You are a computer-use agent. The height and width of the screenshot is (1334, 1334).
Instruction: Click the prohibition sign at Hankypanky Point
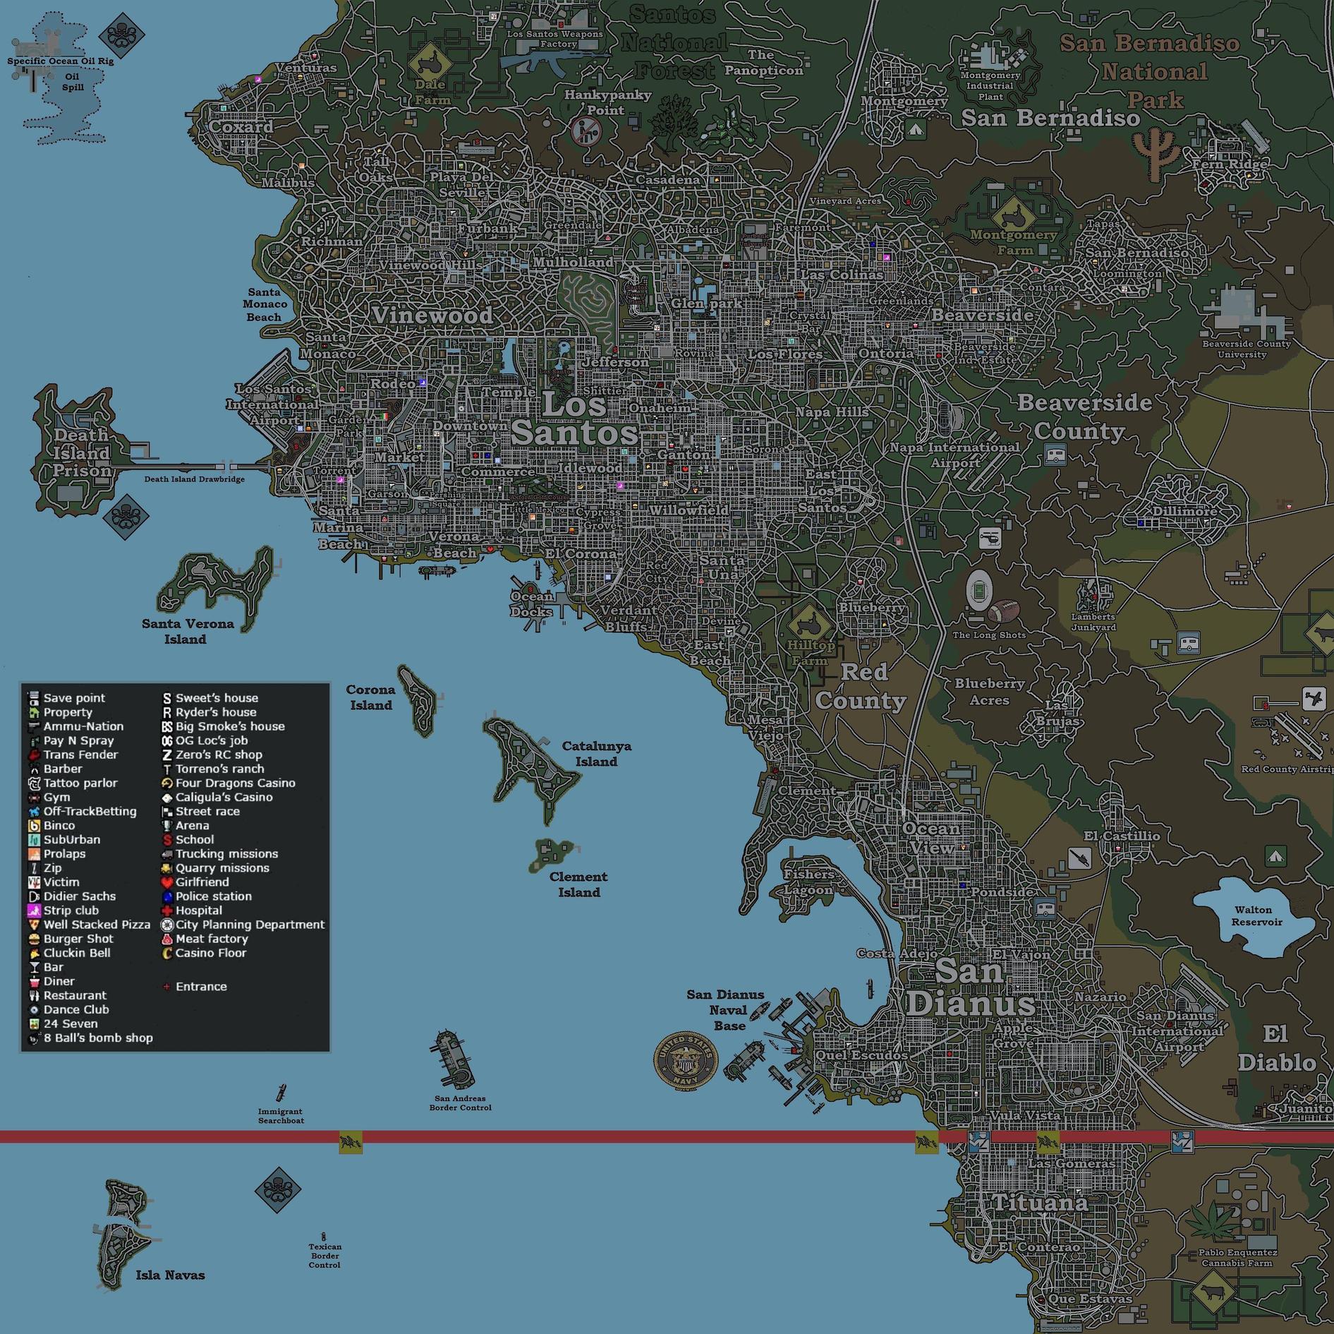coord(586,131)
